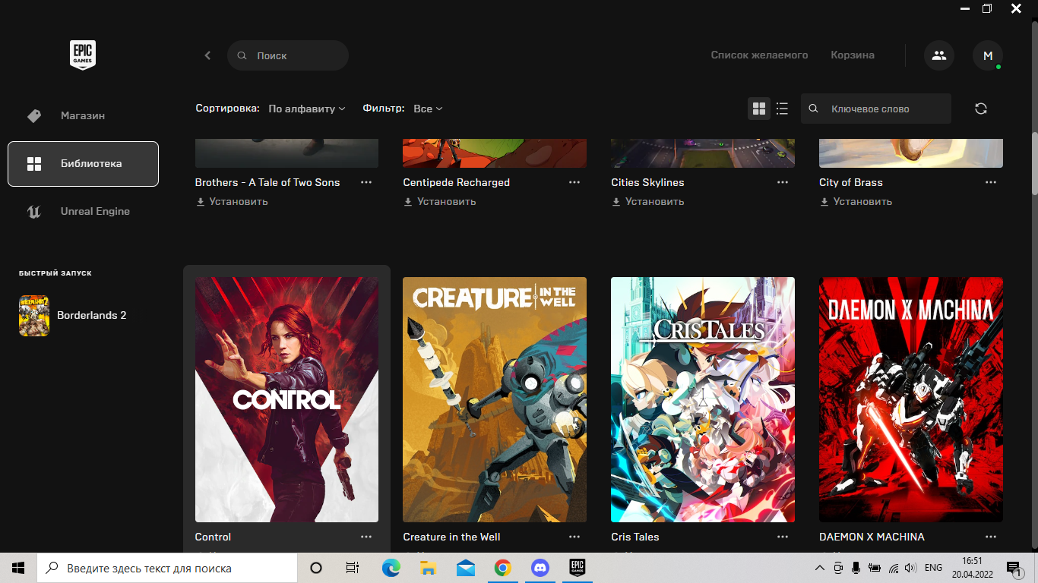The image size is (1038, 583).
Task: Install Brothers - A Tale of Two Sons
Action: [232, 202]
